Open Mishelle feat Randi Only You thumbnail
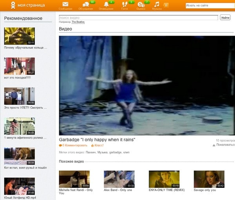The width and height of the screenshot is (235, 200). click(74, 179)
